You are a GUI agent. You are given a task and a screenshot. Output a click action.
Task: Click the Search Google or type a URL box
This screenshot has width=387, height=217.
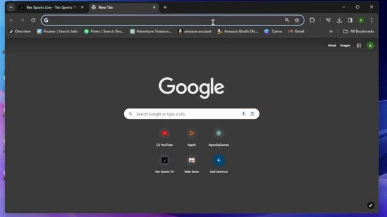(192, 114)
